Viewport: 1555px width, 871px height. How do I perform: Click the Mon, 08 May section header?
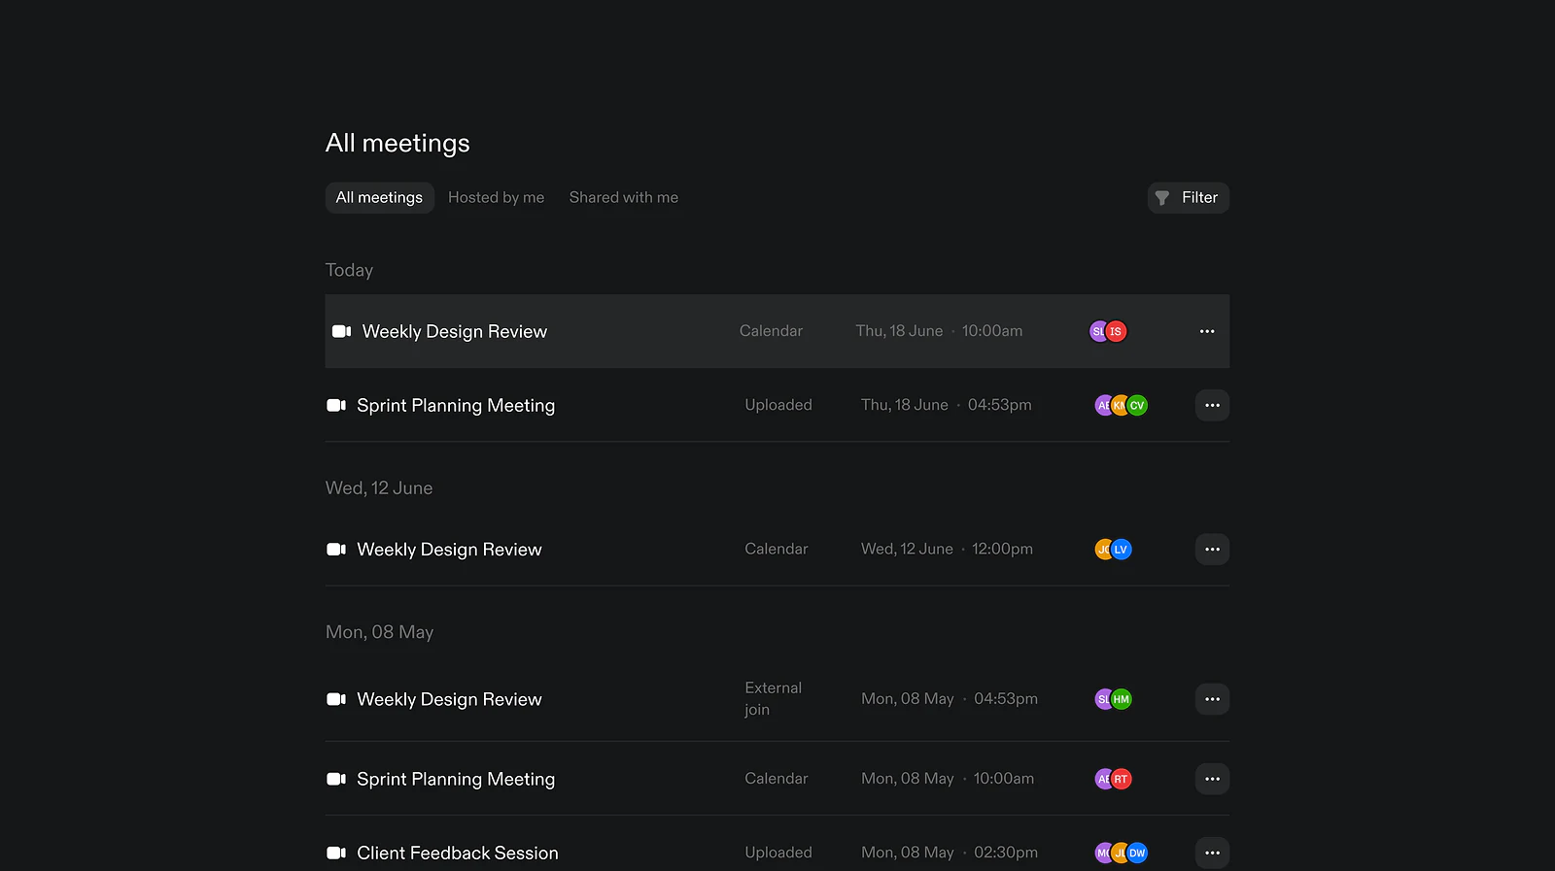coord(380,632)
